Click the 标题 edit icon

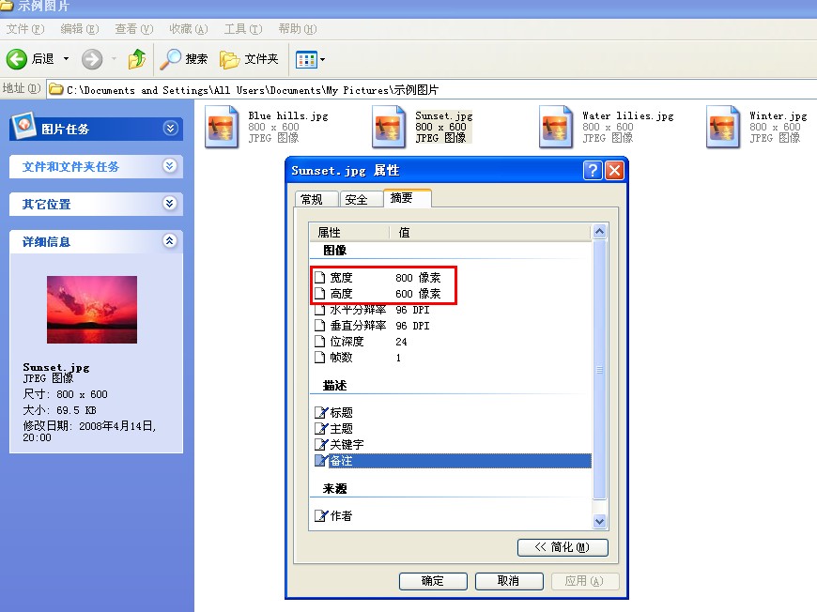(321, 412)
